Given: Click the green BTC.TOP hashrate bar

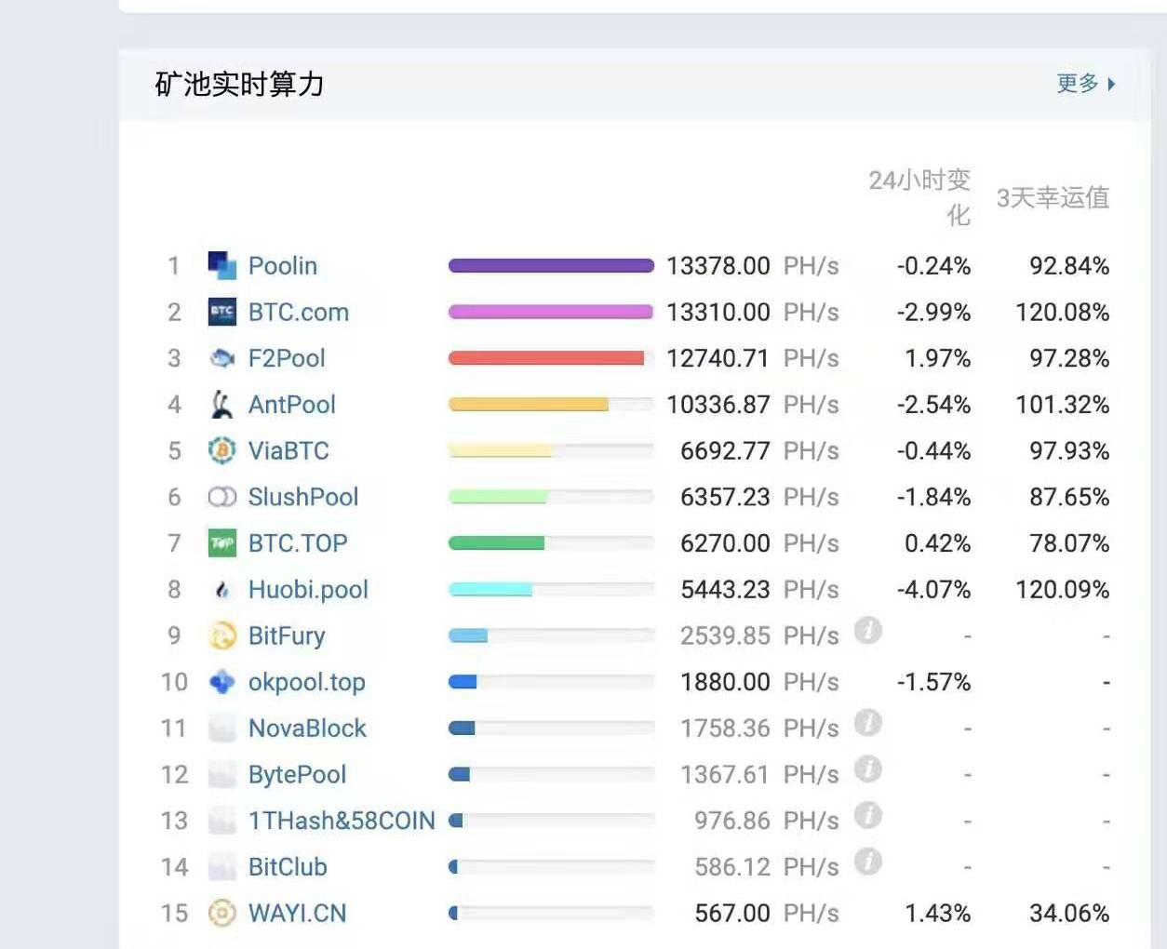Looking at the screenshot, I should coord(497,543).
